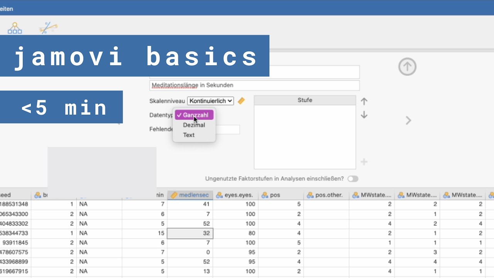Click the MWstate cell containing 3
The height and width of the screenshot is (278, 494).
(418, 252)
